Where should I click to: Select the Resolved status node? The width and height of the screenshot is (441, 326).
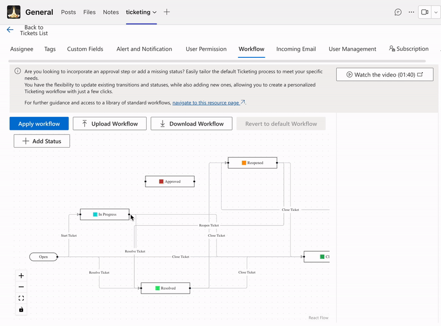tap(165, 289)
